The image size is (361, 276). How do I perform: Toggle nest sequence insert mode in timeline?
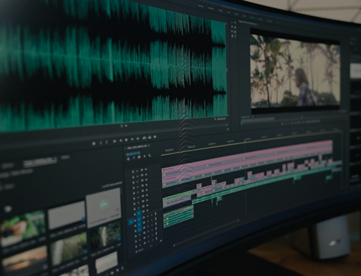pyautogui.click(x=128, y=159)
